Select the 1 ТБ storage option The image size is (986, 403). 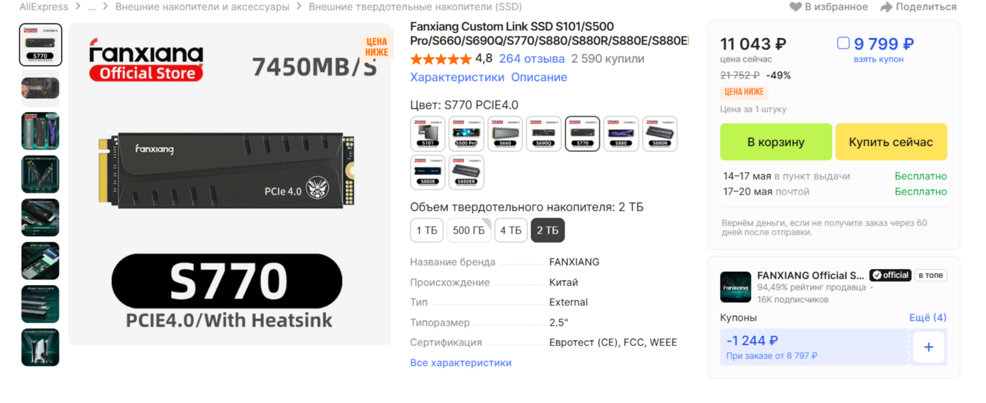(x=426, y=231)
